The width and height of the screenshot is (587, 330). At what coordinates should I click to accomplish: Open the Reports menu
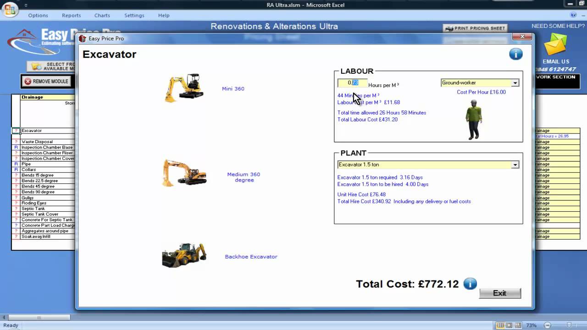(x=71, y=15)
